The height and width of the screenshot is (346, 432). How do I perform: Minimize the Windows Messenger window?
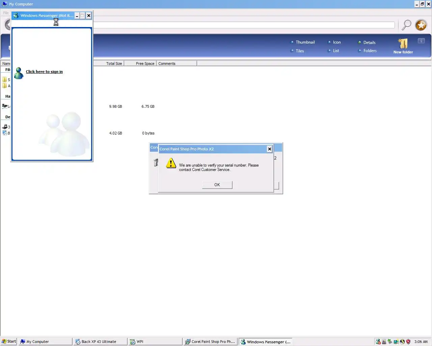click(77, 16)
